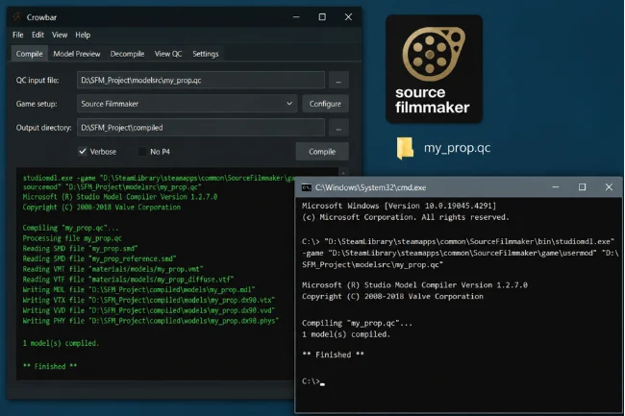625x416 pixels.
Task: Close the Crowbar window
Action: pos(348,17)
